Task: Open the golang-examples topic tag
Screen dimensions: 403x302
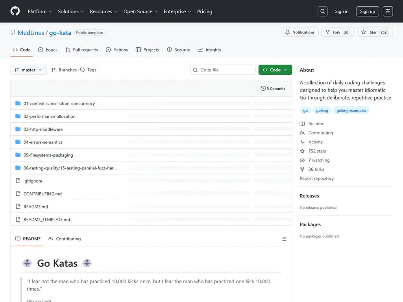Action: click(x=351, y=110)
